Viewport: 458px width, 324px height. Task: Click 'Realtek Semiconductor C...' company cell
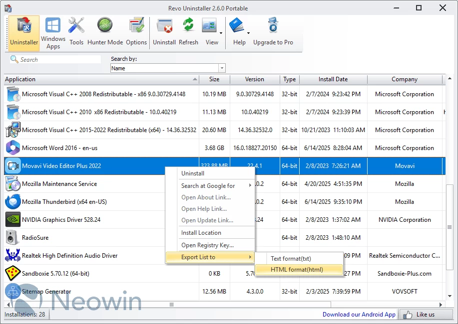coord(405,256)
